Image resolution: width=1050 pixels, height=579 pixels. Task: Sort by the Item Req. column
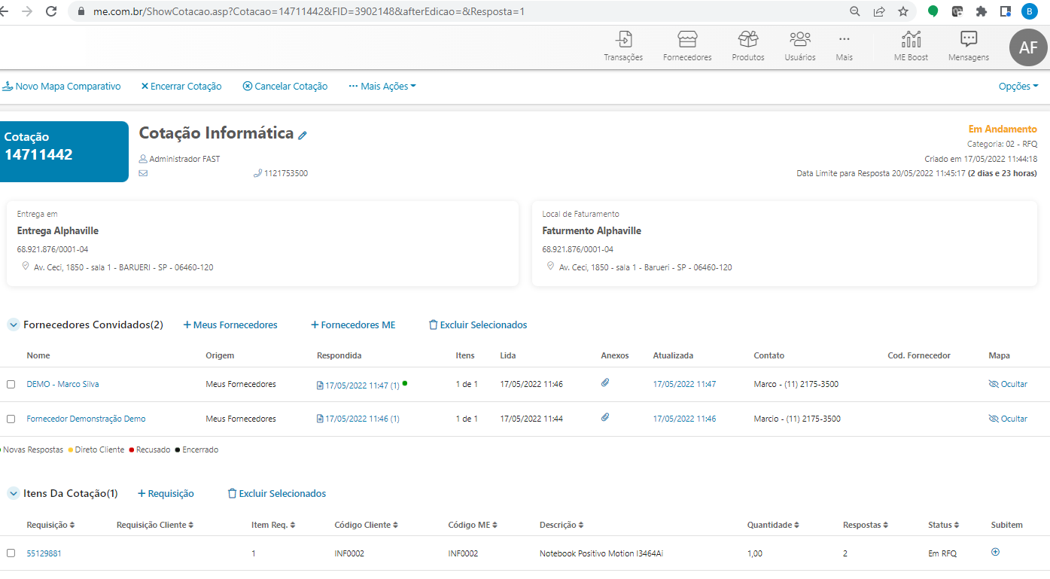click(x=273, y=525)
